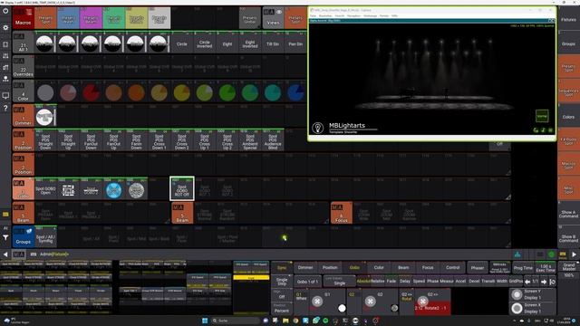Select the Gobo feature group tab
Viewport: 580px width, 326px height.
pos(354,268)
